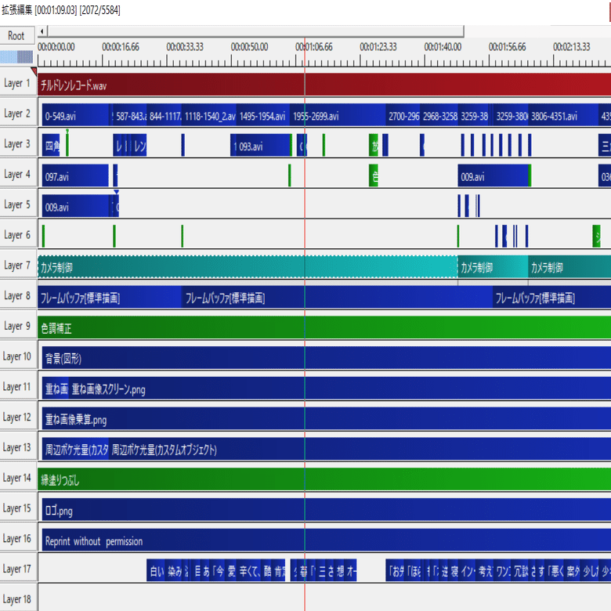Click the Root scene button

[17, 36]
